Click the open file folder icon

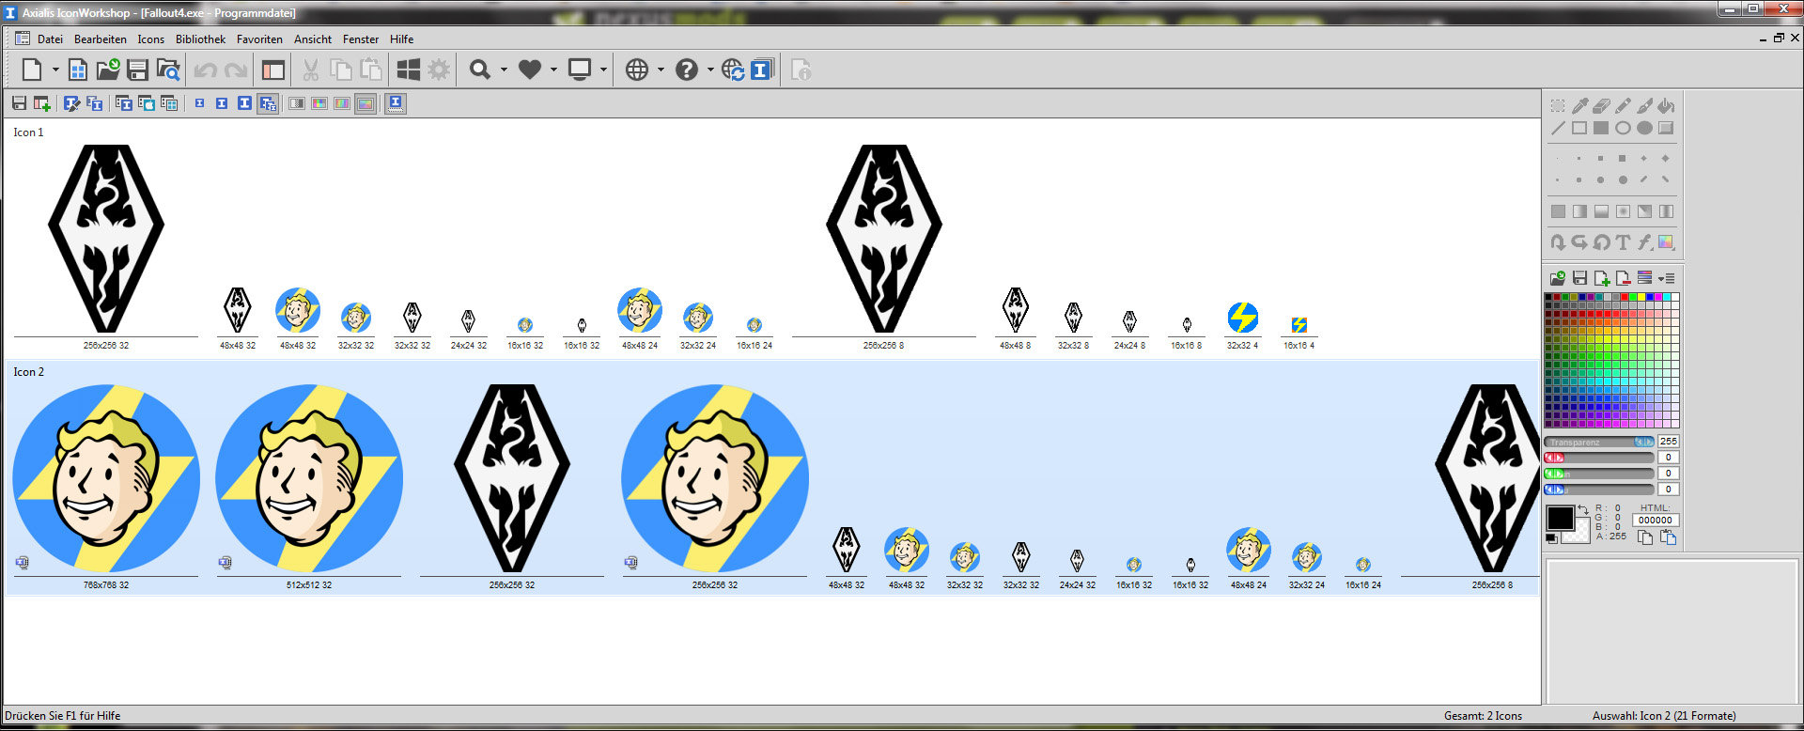coord(108,70)
